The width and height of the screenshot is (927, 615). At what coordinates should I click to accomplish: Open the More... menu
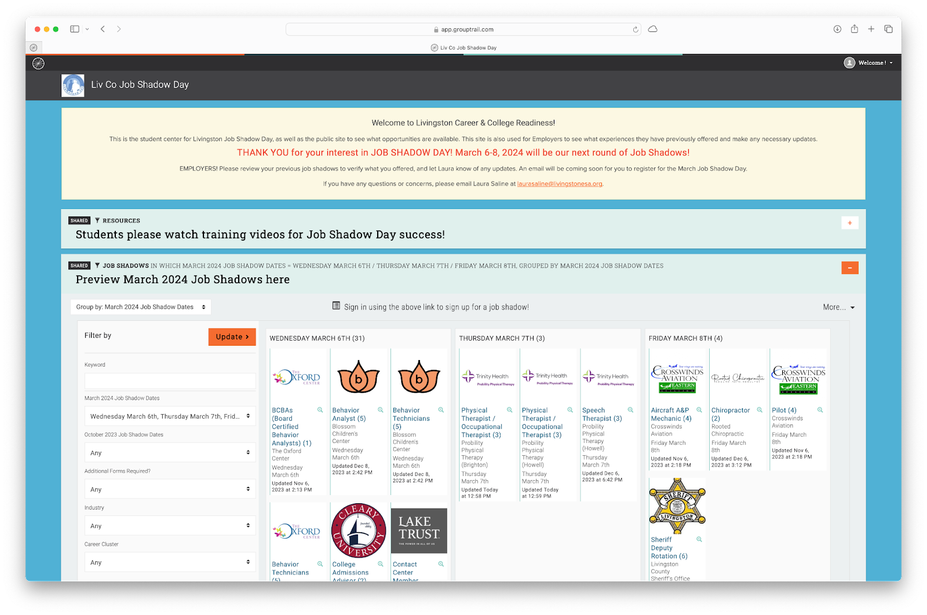pyautogui.click(x=838, y=307)
